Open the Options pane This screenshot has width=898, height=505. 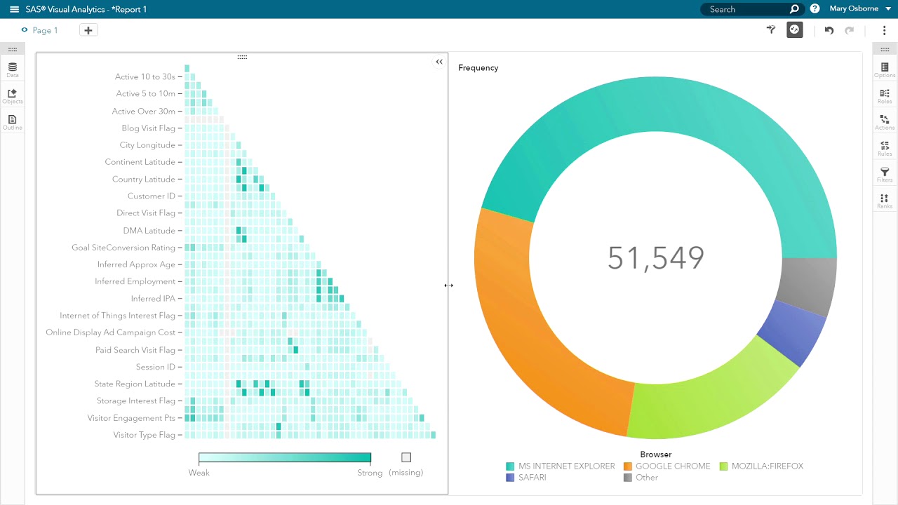click(885, 70)
